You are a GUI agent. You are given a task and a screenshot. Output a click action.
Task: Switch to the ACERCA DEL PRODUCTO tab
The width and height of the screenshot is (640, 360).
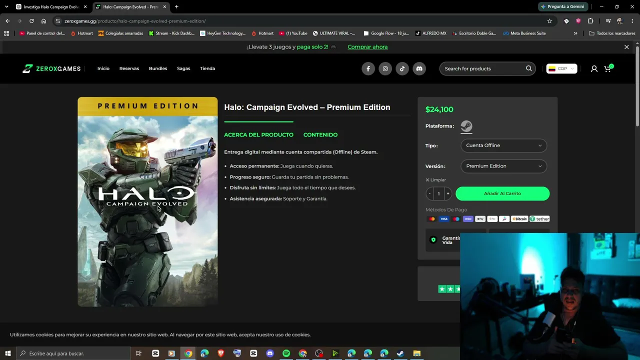tap(258, 135)
